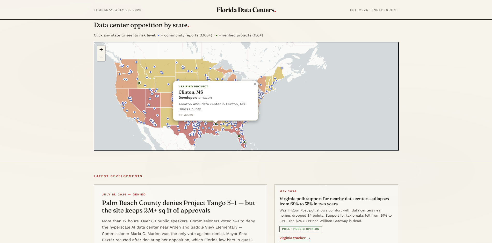Zoom out on the map
492x243 pixels.
click(x=101, y=57)
